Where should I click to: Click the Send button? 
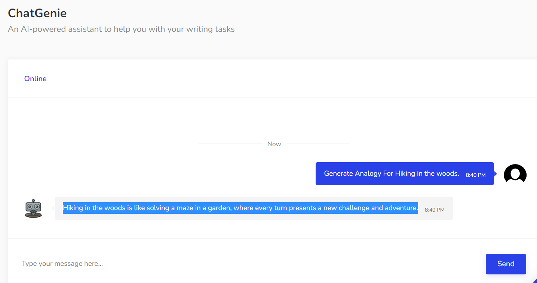pos(506,264)
